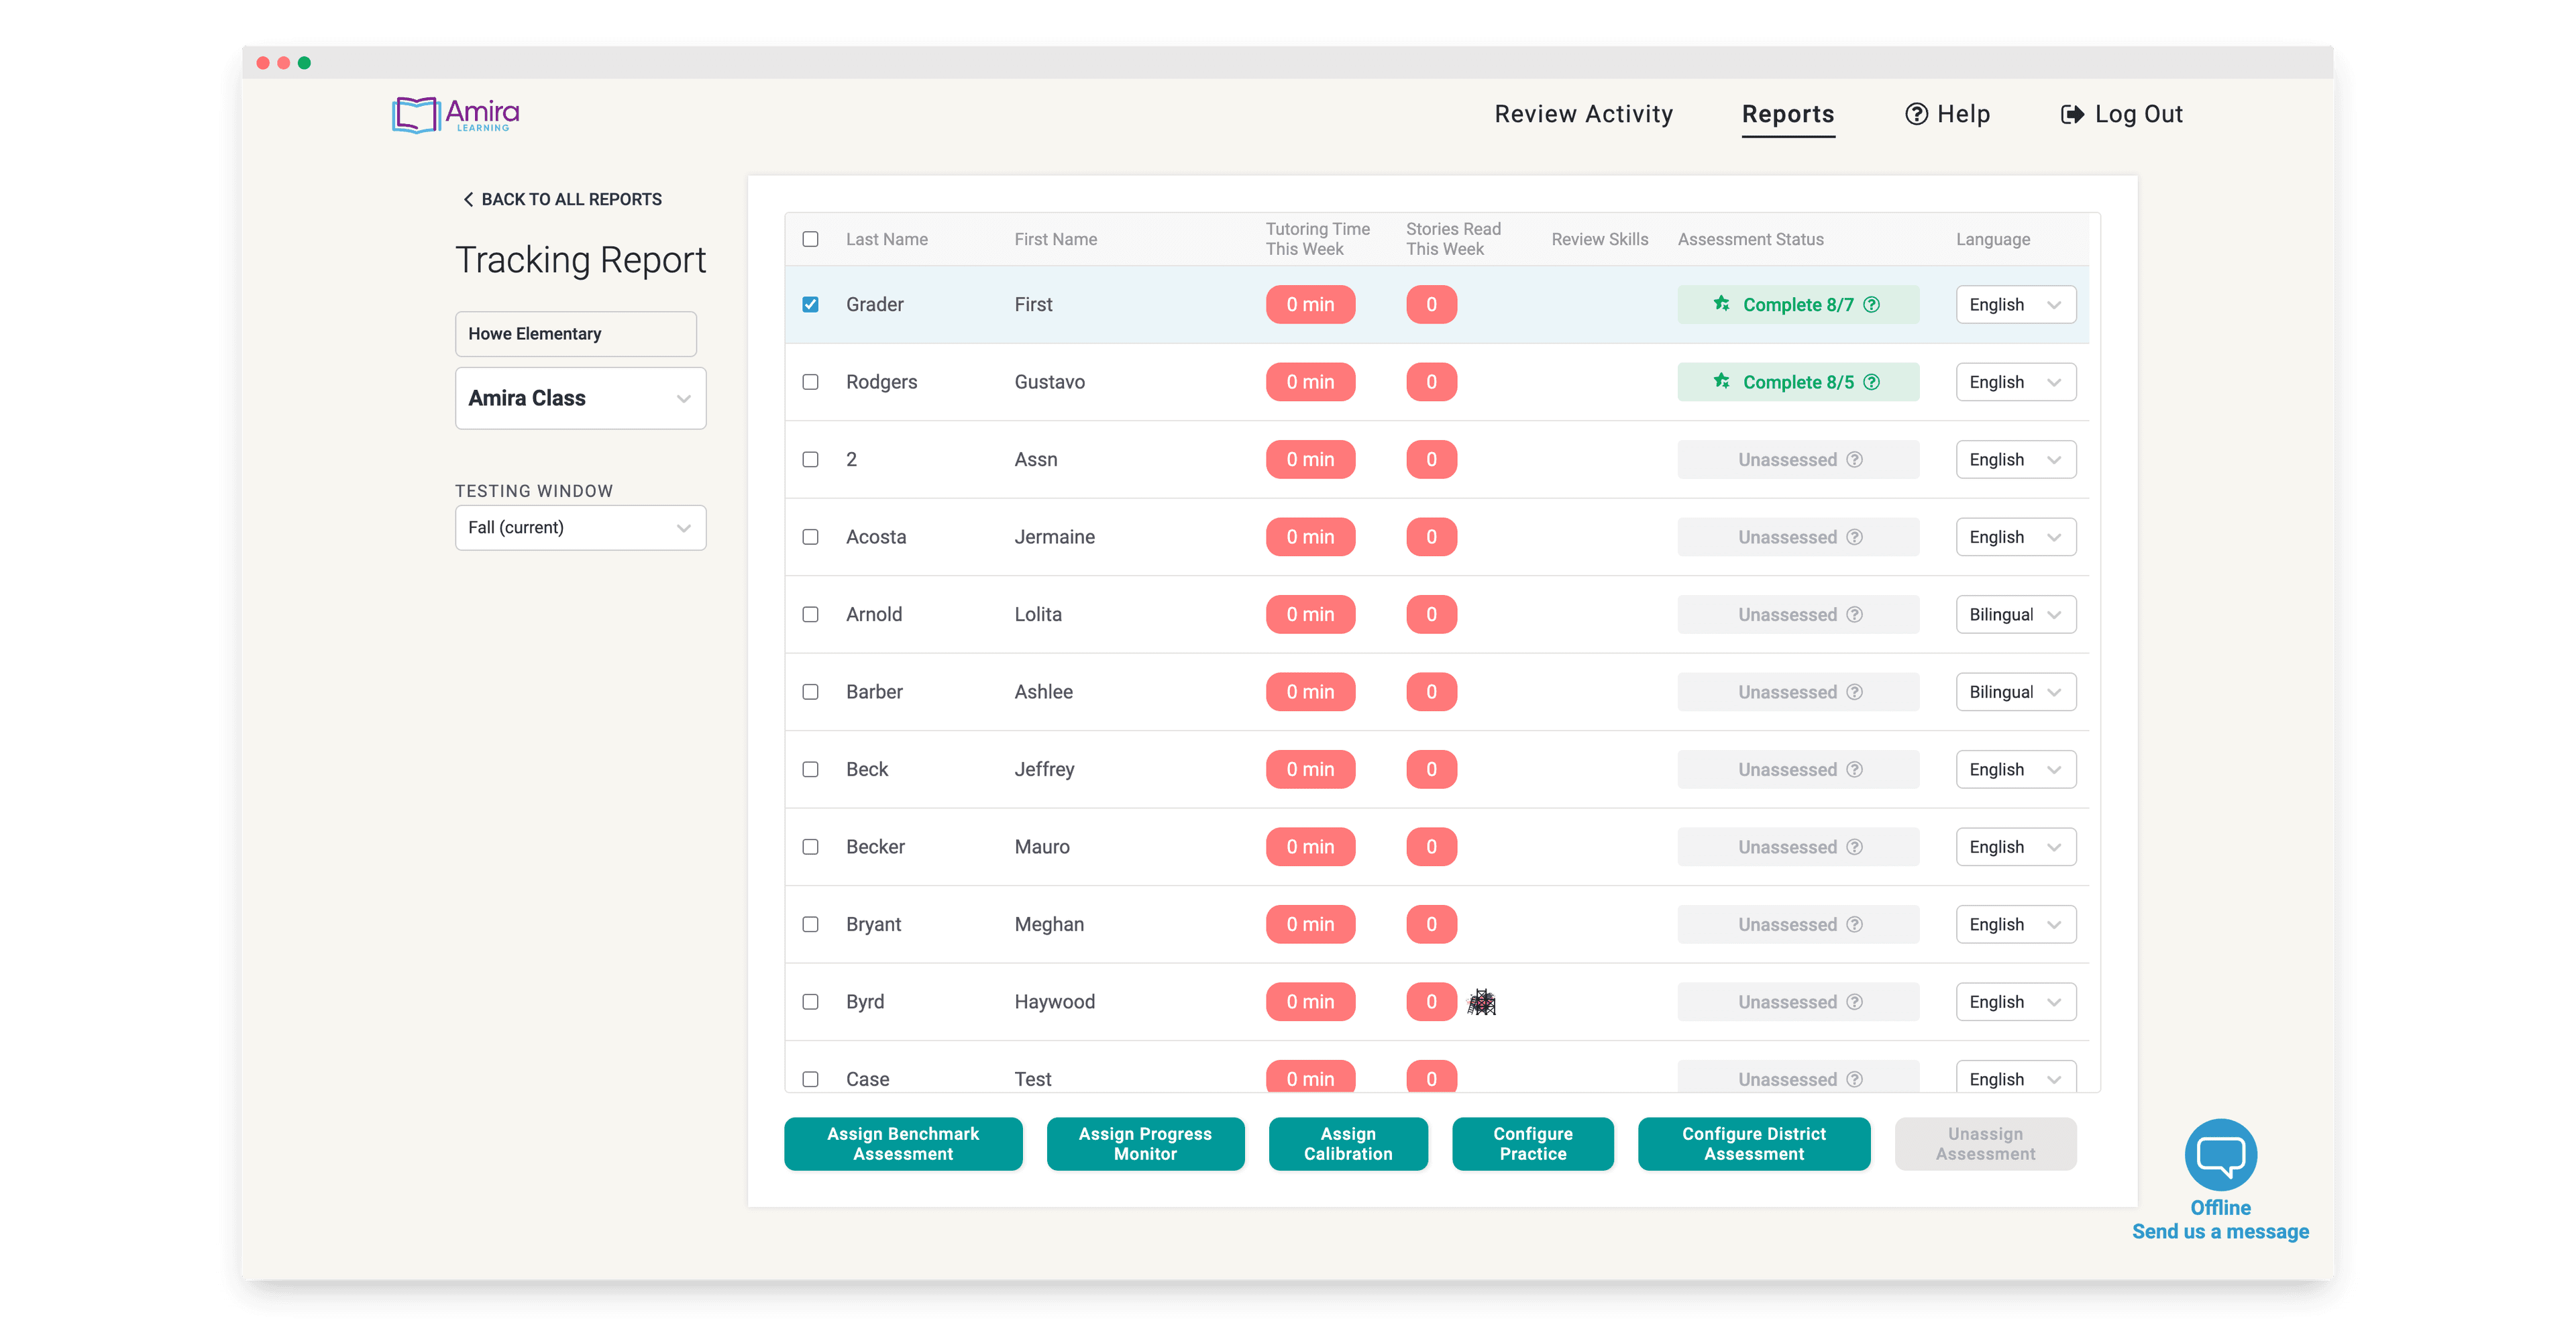The image size is (2576, 1325).
Task: Tick the Beck Jeffrey checkbox
Action: click(810, 769)
